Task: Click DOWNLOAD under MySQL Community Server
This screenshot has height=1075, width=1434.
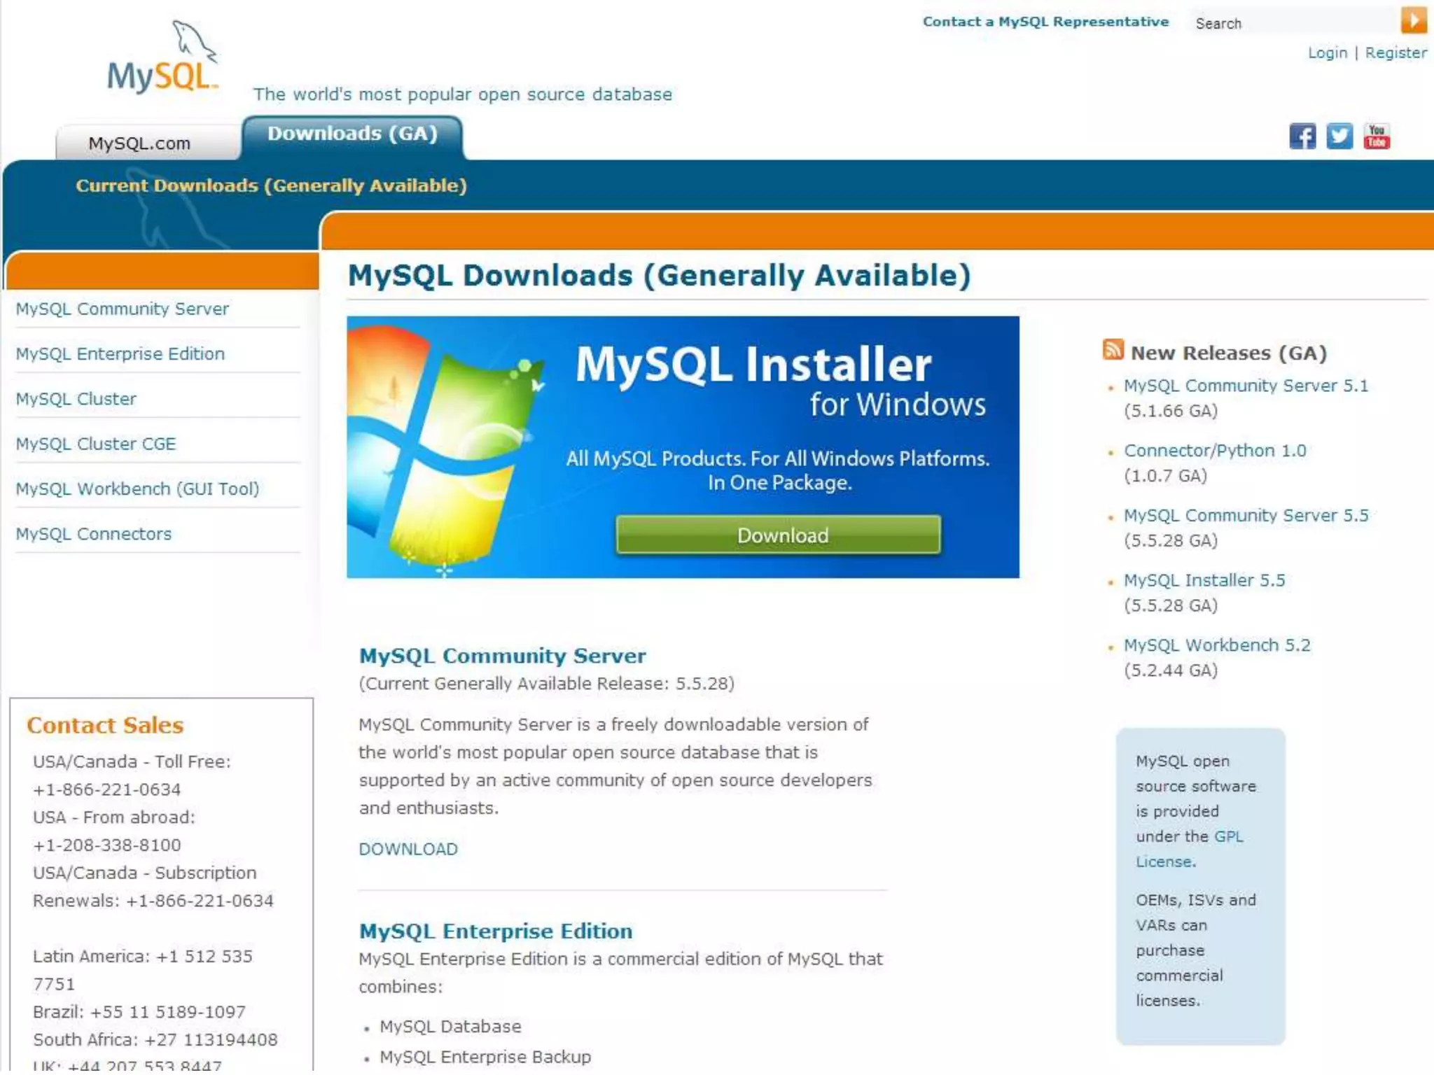Action: click(x=408, y=850)
